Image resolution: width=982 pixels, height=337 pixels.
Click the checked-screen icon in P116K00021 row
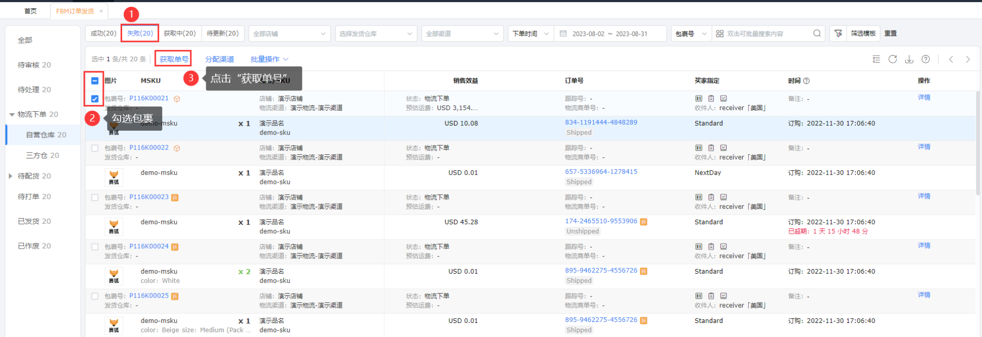724,98
